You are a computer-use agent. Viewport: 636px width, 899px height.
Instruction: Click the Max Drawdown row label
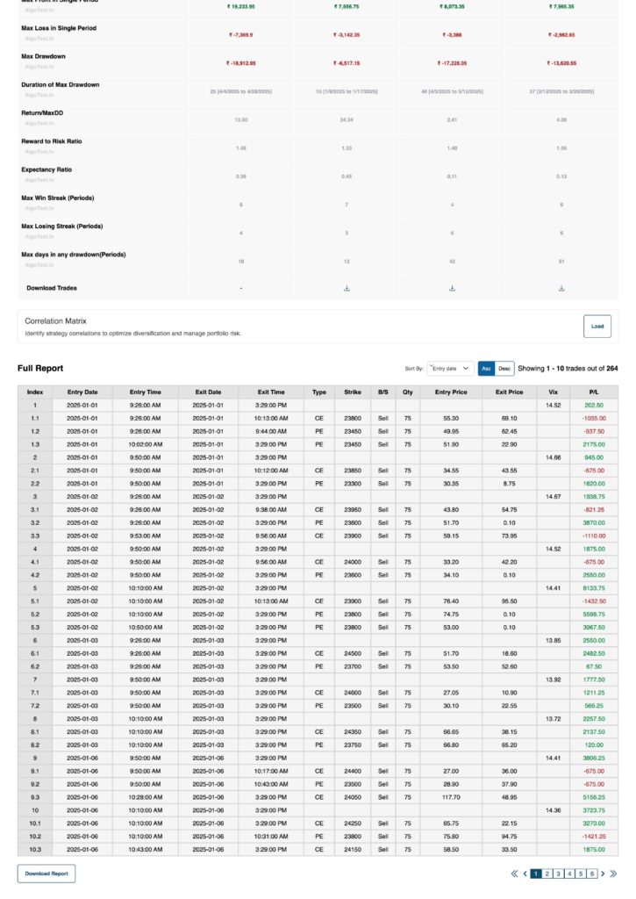[44, 56]
